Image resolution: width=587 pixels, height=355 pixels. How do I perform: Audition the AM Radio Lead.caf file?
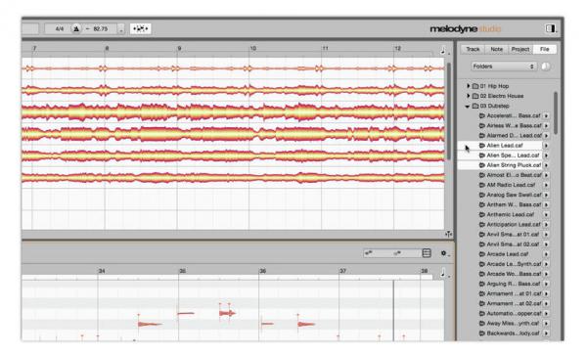(546, 185)
